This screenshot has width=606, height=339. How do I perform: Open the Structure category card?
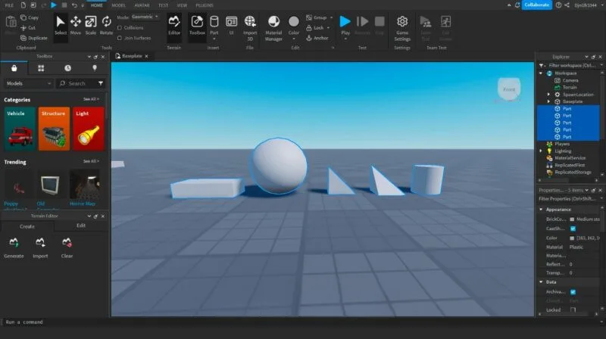(54, 129)
